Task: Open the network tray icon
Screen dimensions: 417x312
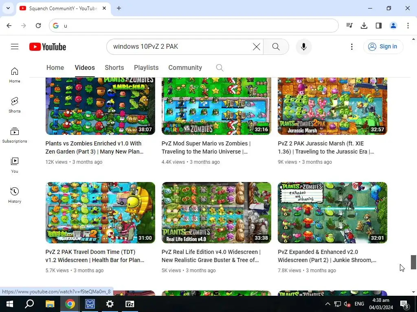Action: coord(338,304)
